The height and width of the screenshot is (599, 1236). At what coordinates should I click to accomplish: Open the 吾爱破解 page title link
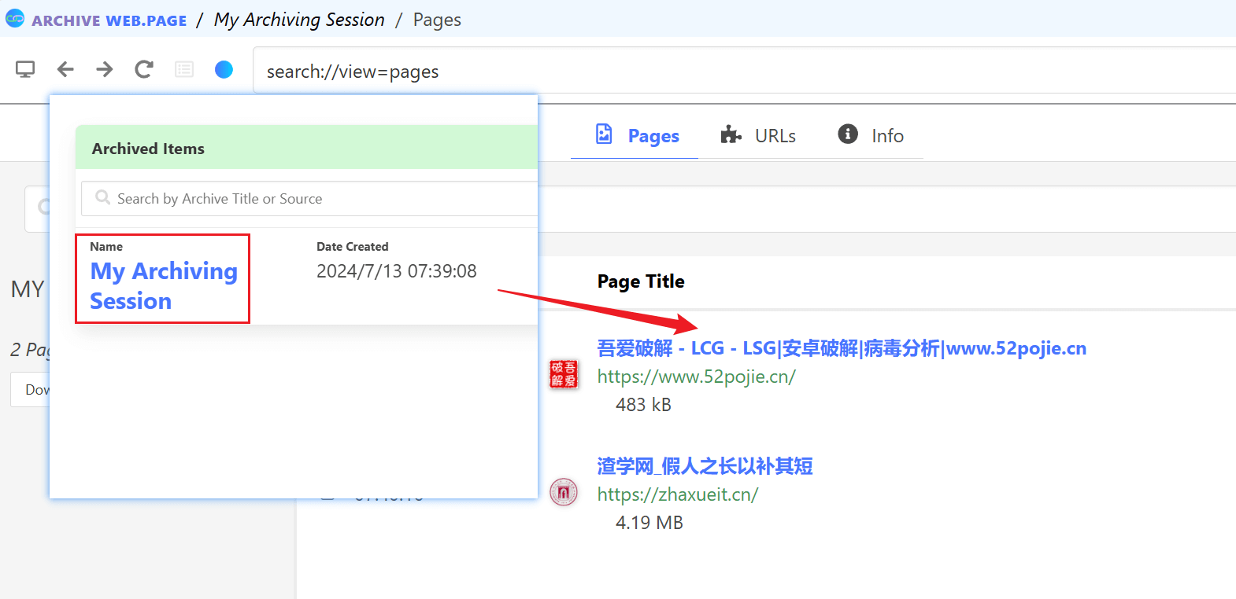pyautogui.click(x=841, y=348)
